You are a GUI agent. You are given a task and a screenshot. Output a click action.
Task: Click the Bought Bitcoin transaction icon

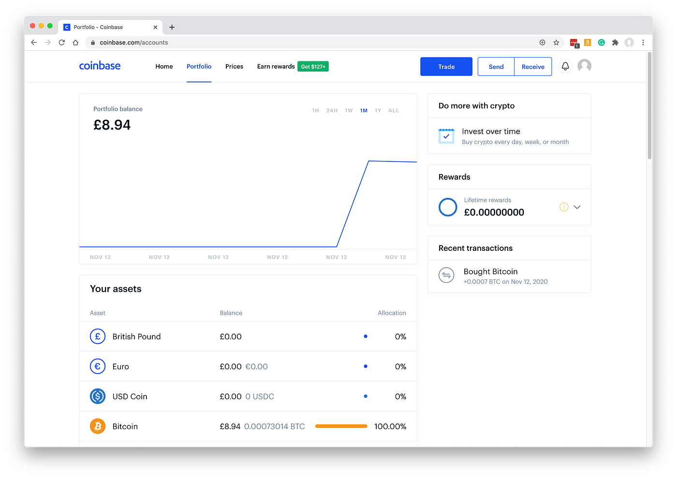pyautogui.click(x=446, y=276)
